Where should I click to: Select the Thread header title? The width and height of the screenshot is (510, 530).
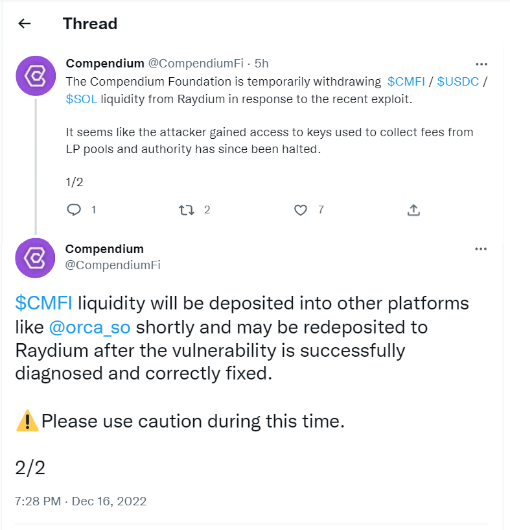click(90, 24)
